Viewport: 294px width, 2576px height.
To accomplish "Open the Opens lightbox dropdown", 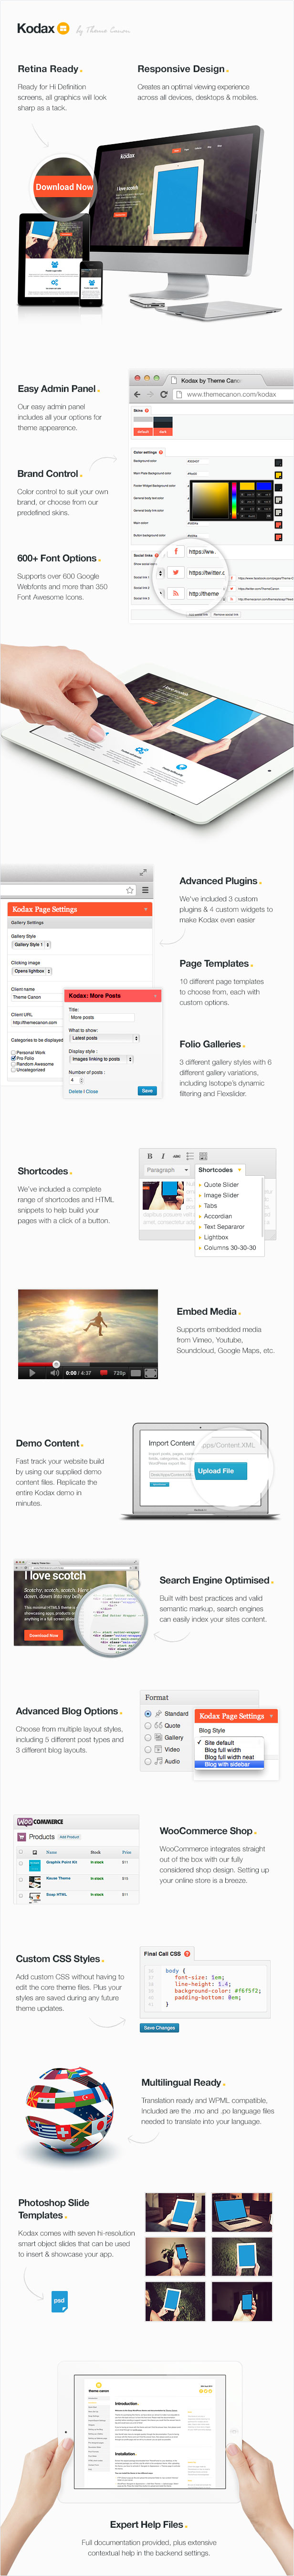I will click(x=32, y=971).
